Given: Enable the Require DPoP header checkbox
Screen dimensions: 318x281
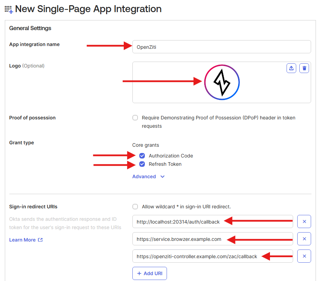Looking at the screenshot, I should coord(135,118).
